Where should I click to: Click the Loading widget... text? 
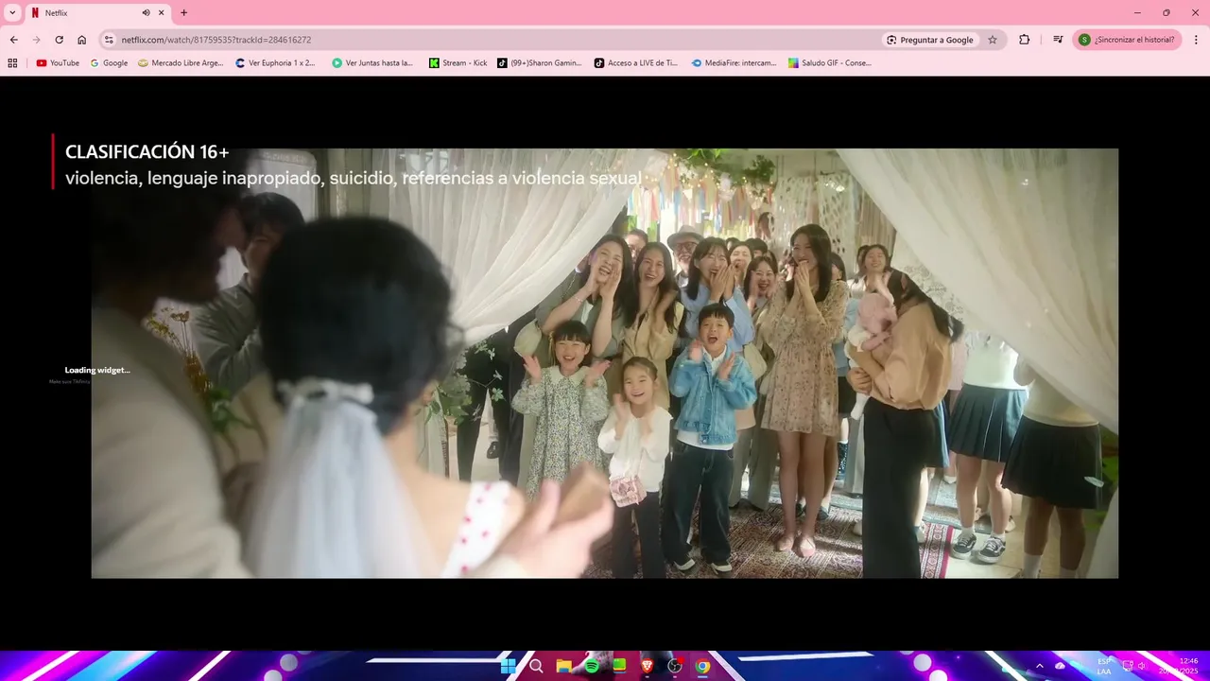coord(97,370)
